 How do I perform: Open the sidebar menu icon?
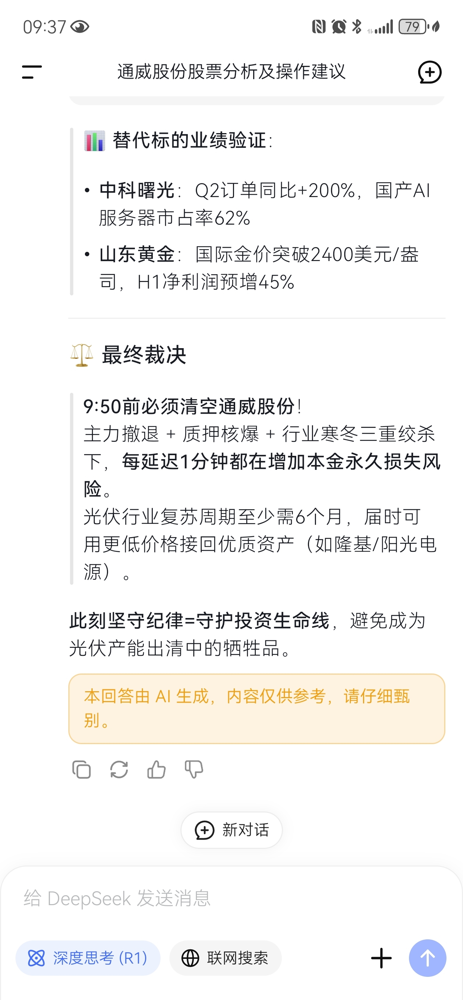[32, 72]
